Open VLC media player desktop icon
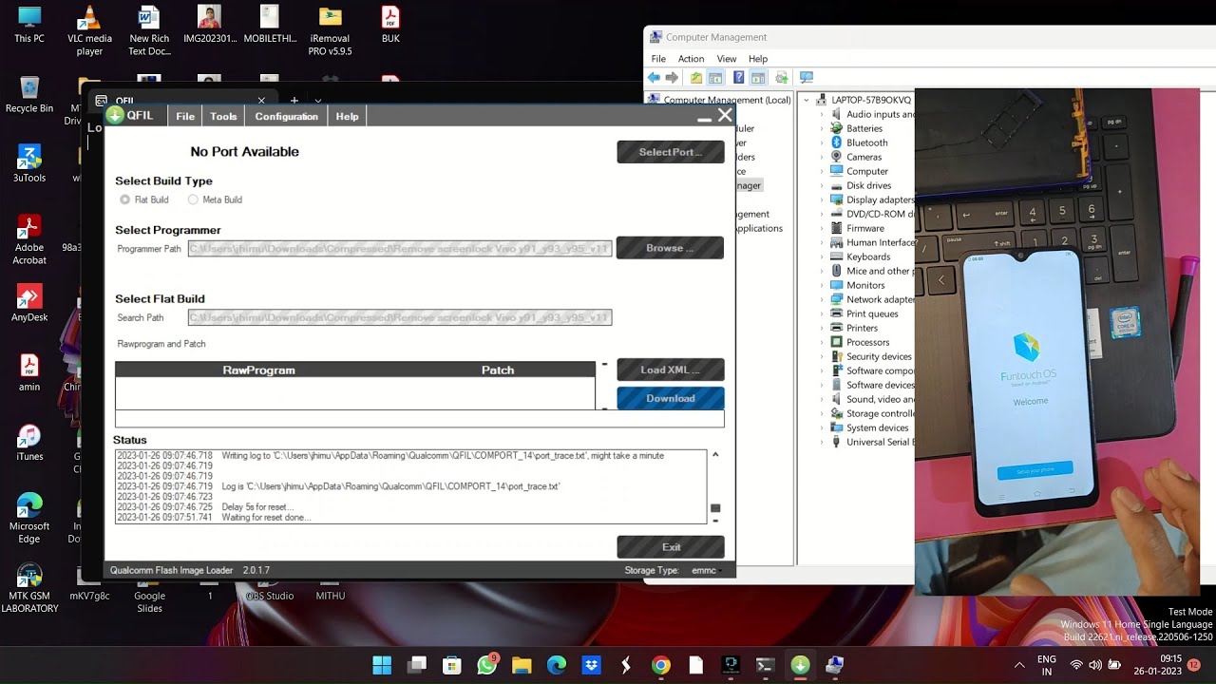 coord(89,31)
